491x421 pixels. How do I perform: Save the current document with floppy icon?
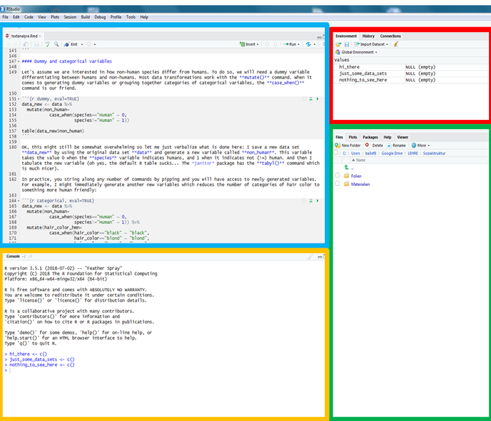coord(36,44)
